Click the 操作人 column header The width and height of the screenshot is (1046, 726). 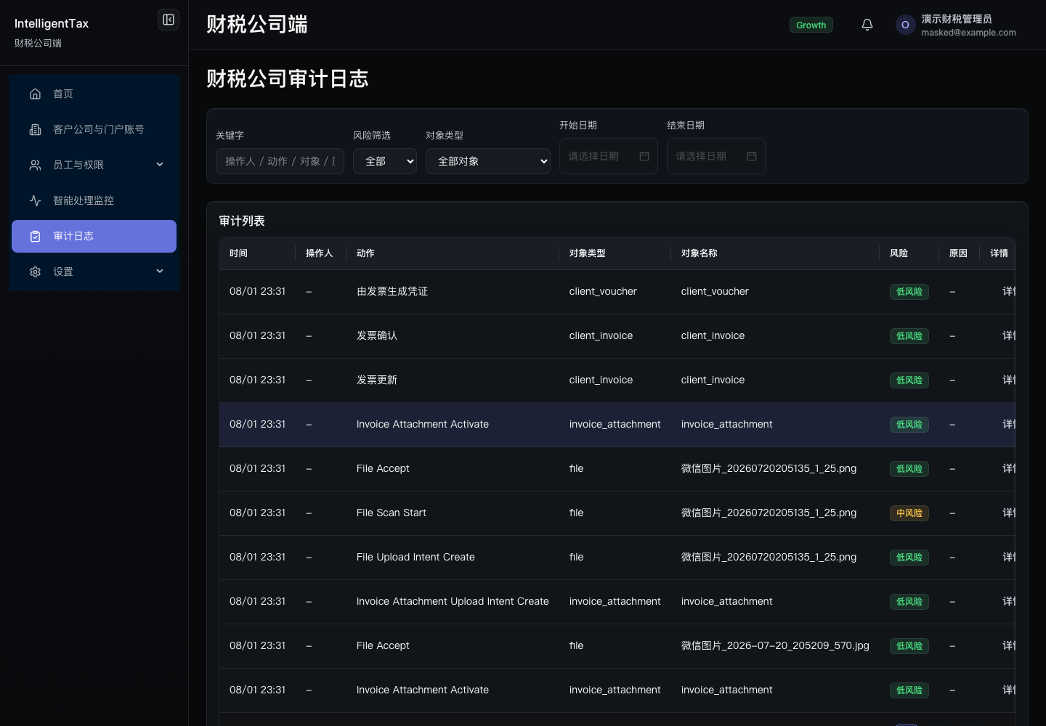pyautogui.click(x=319, y=253)
